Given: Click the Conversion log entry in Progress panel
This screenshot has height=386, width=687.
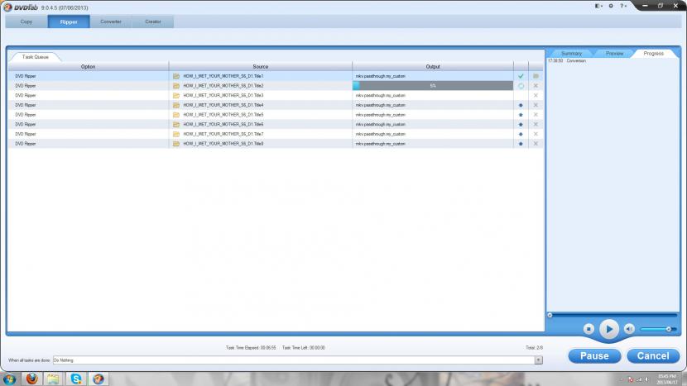Looking at the screenshot, I should [567, 61].
